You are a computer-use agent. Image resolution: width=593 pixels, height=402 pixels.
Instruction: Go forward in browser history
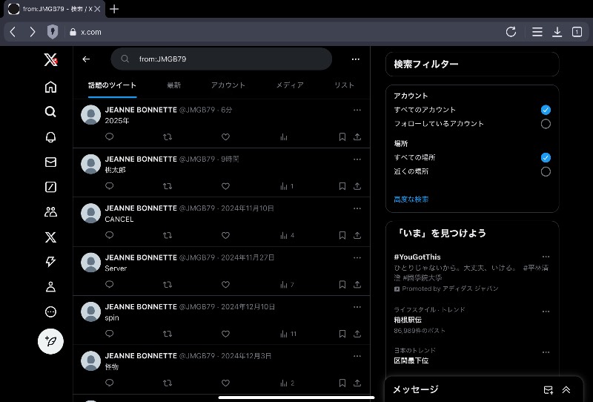(33, 32)
